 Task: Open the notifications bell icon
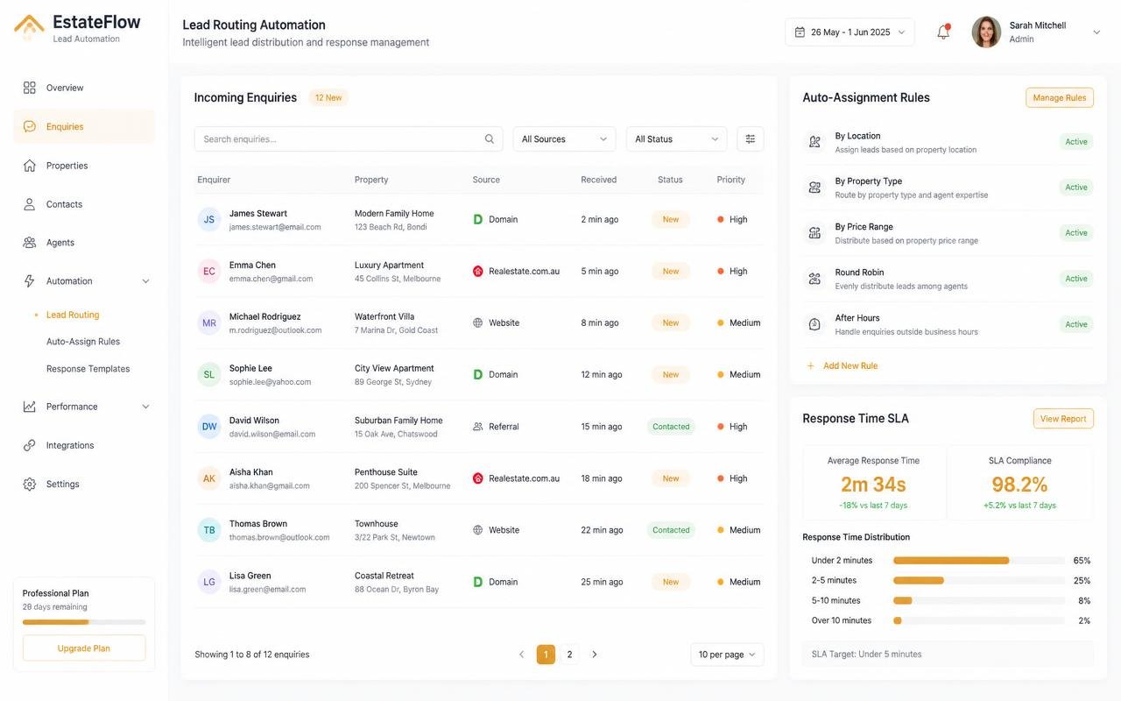[943, 32]
